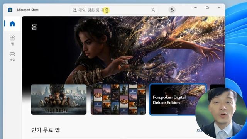The width and height of the screenshot is (247, 139).
Task: Click the search magnifier icon
Action: point(154,10)
